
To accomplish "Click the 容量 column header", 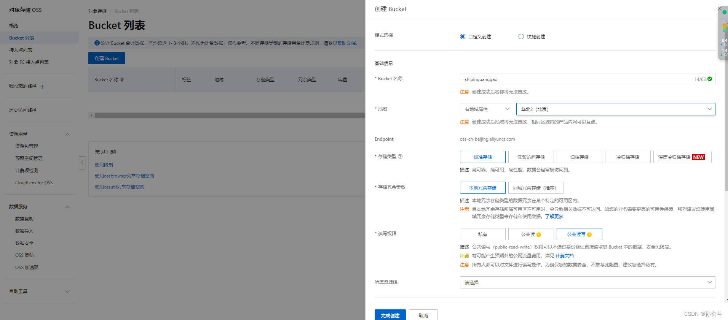I will click(343, 80).
